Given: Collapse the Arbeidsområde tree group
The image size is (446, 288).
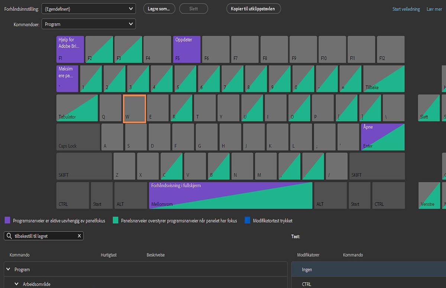Looking at the screenshot, I should pyautogui.click(x=16, y=284).
